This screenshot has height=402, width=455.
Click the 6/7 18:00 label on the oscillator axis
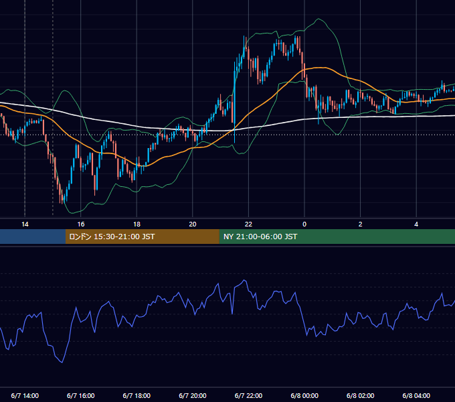pyautogui.click(x=136, y=395)
